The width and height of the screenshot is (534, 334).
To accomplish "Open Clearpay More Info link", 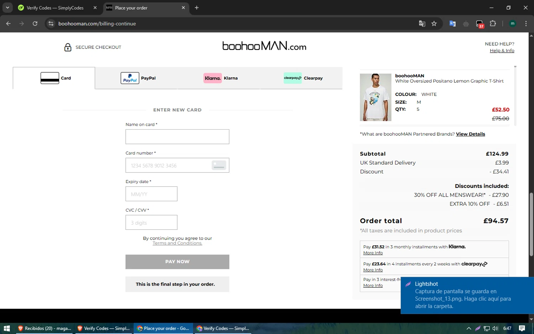I will 373,270.
